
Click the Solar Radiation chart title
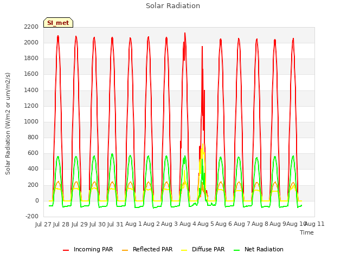pyautogui.click(x=173, y=6)
